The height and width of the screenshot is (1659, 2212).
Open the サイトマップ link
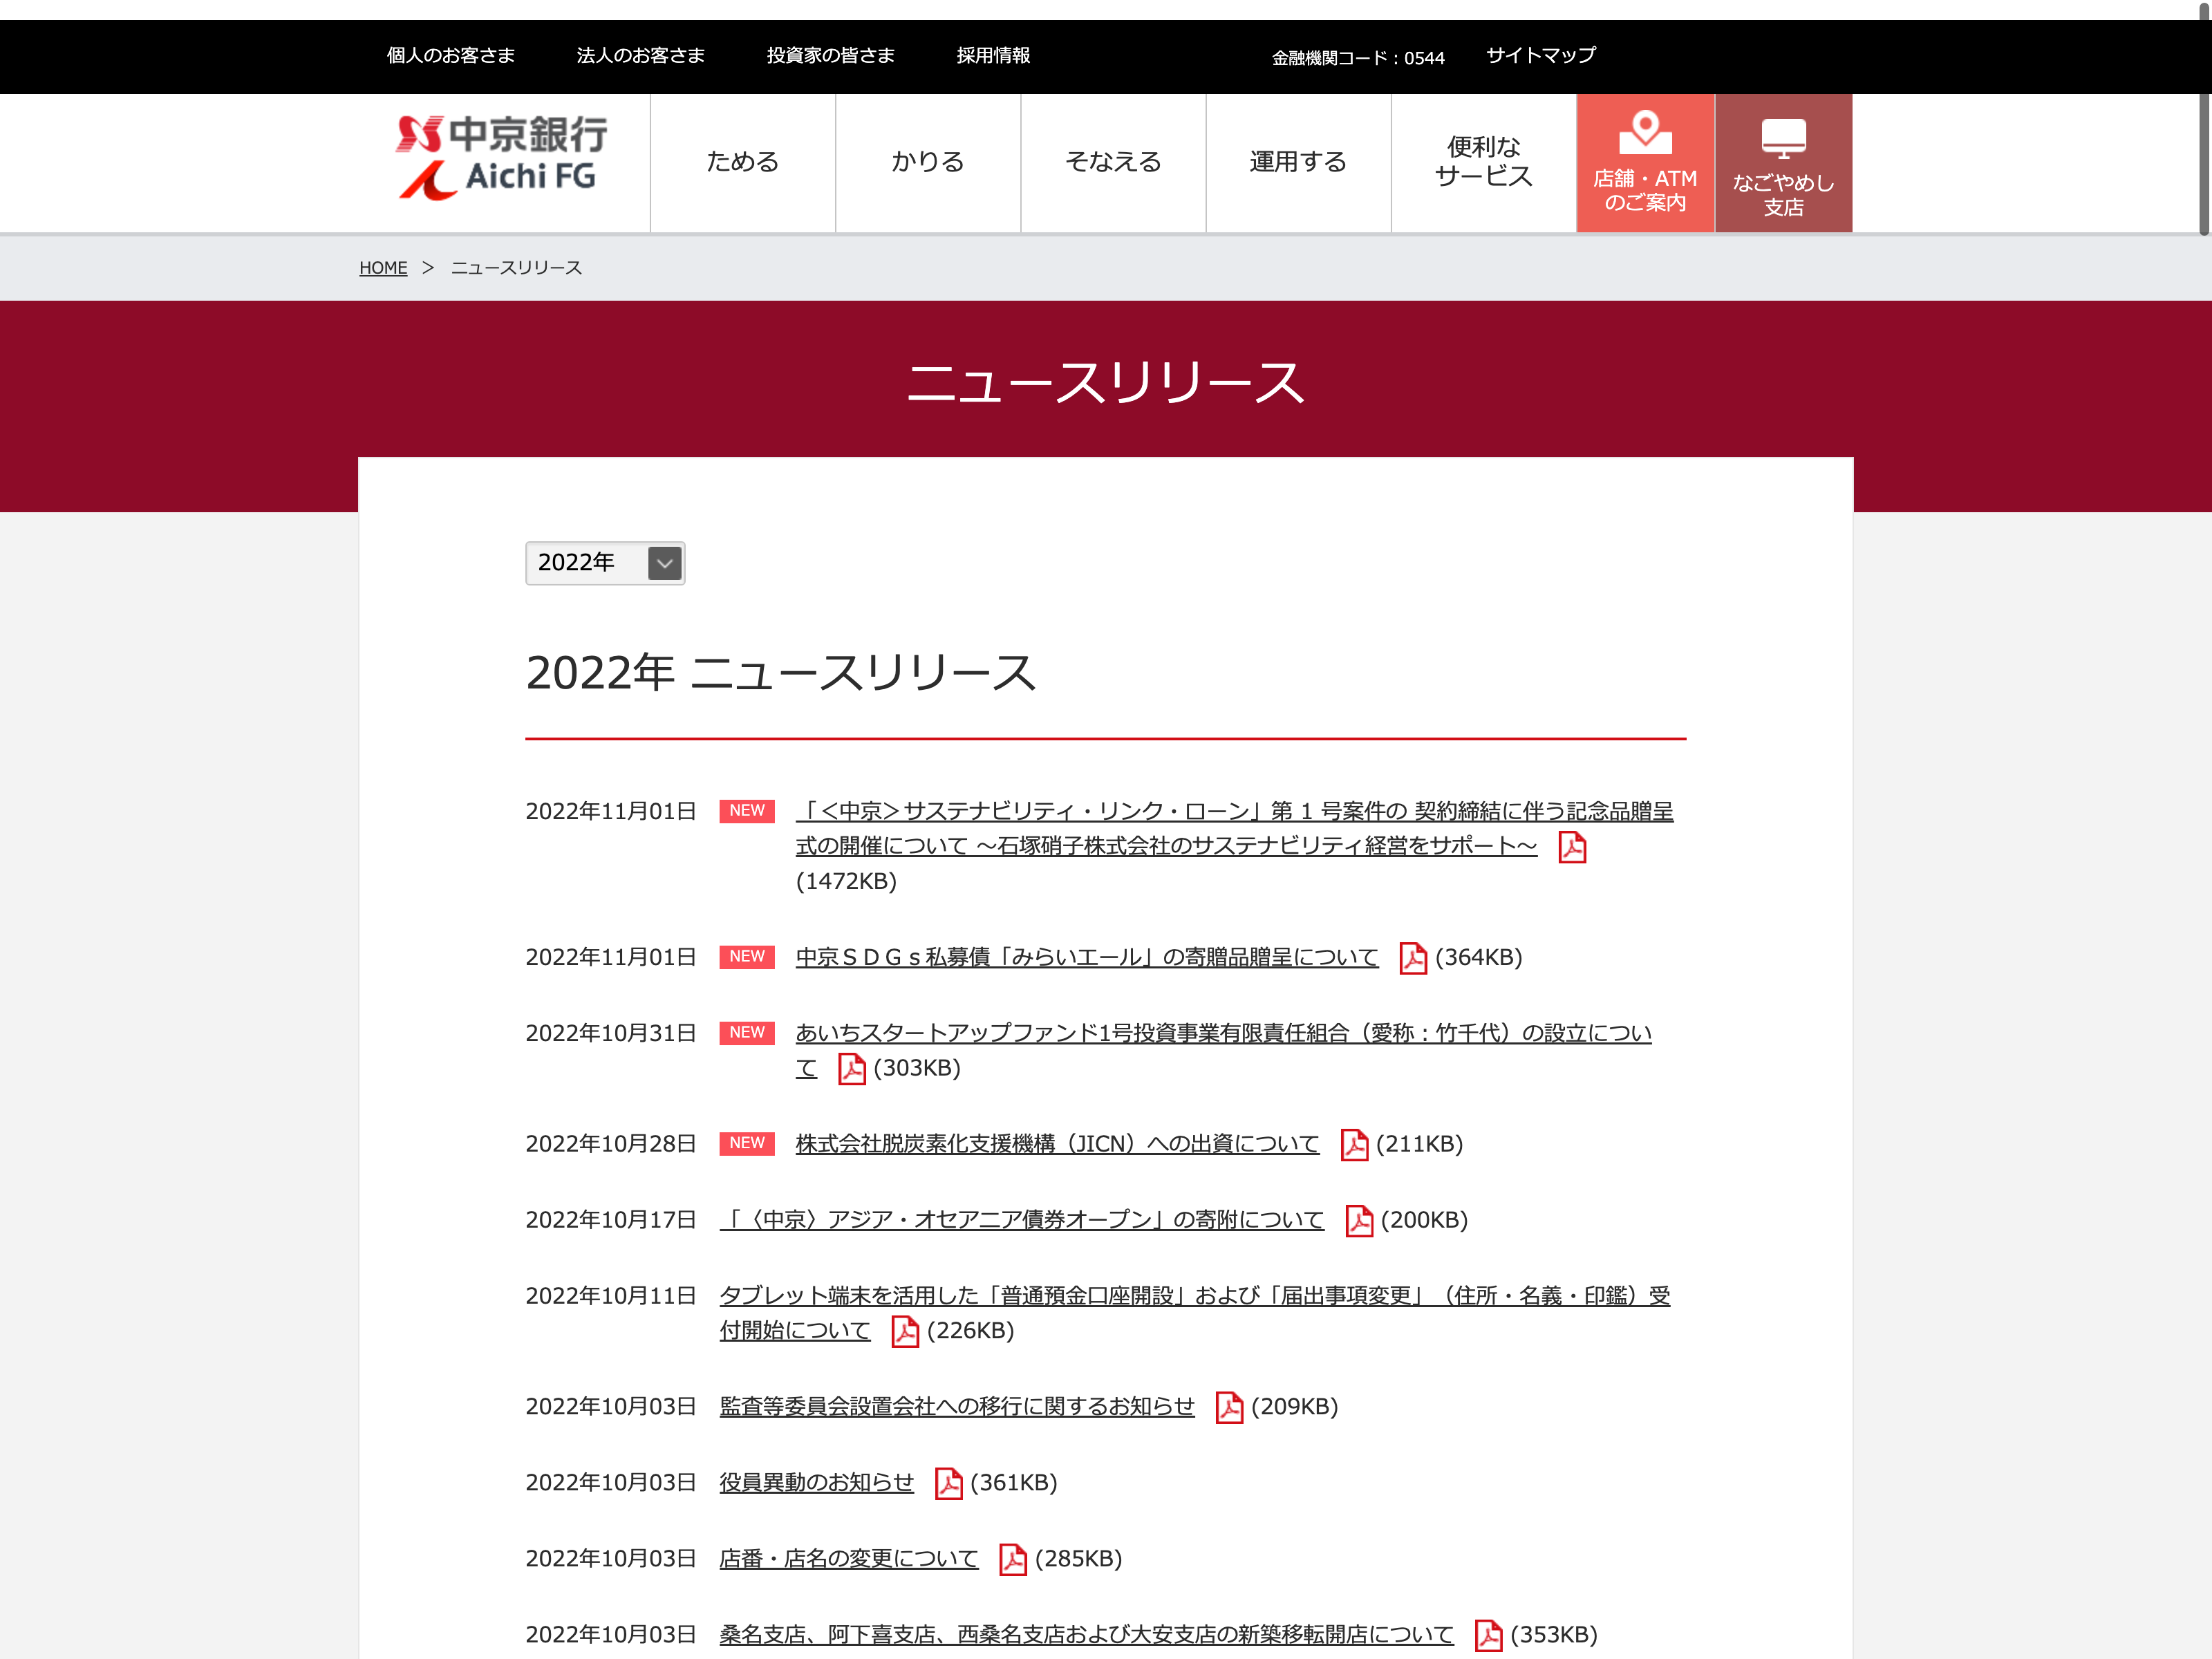pos(1540,55)
